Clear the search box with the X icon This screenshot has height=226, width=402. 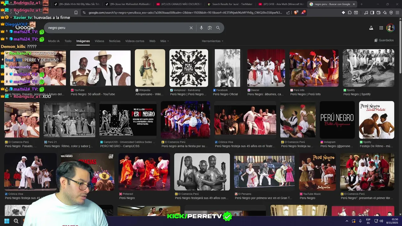[191, 28]
